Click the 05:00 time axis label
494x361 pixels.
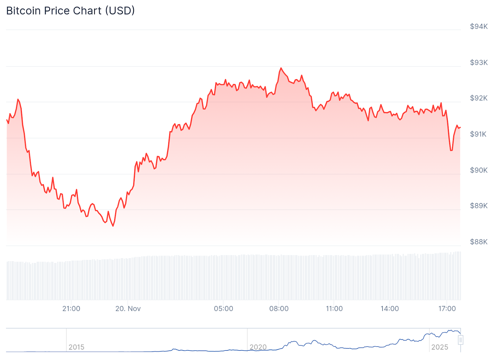pos(224,309)
